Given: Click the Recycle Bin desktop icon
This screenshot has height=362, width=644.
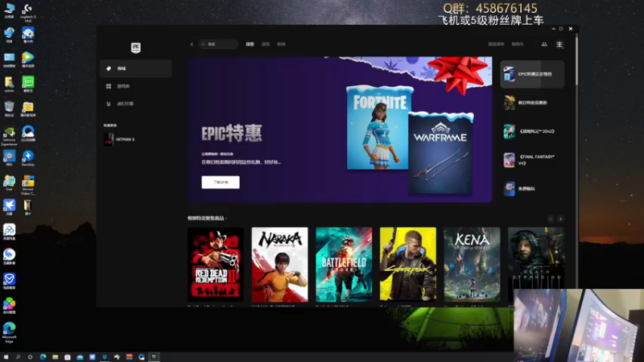Looking at the screenshot, I should 9,109.
